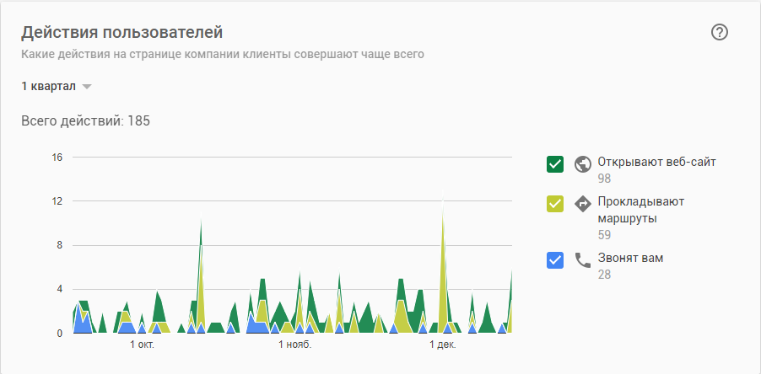Click the 'Открывают веб-сайт' legend label

coord(656,162)
